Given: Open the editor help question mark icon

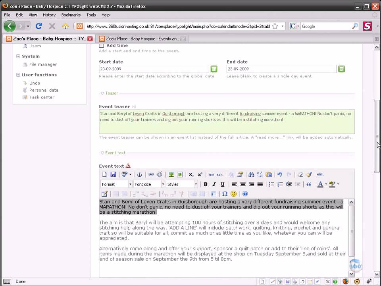Looking at the screenshot, I should (245, 194).
